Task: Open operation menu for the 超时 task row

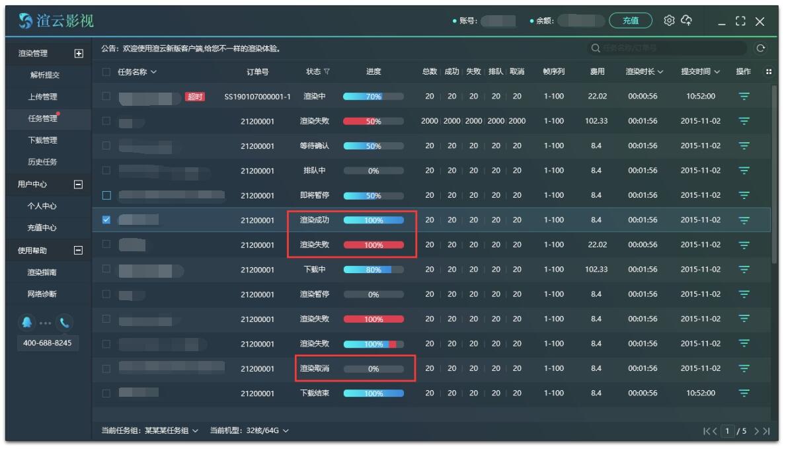Action: (x=744, y=95)
